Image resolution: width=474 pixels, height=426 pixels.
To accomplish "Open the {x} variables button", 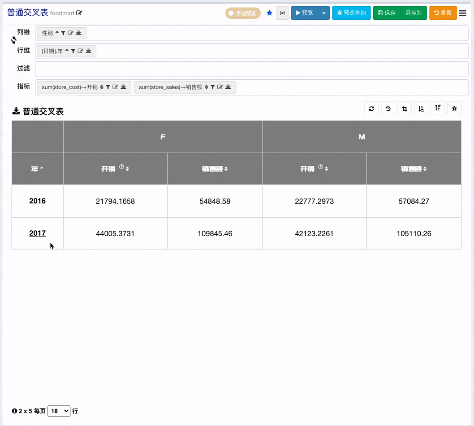I will 282,13.
